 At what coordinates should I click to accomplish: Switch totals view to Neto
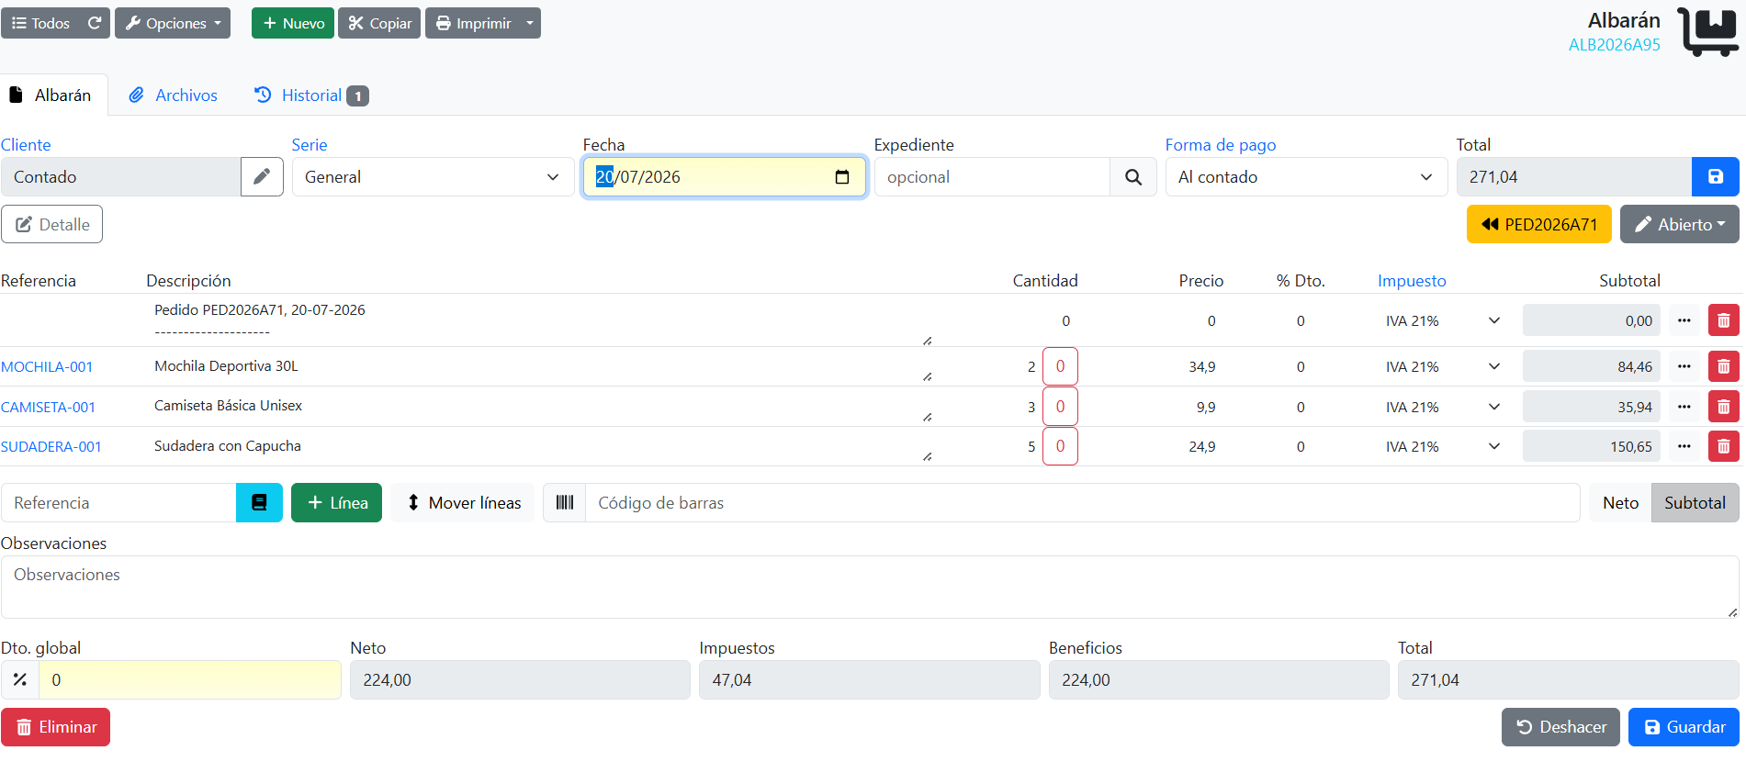1620,502
